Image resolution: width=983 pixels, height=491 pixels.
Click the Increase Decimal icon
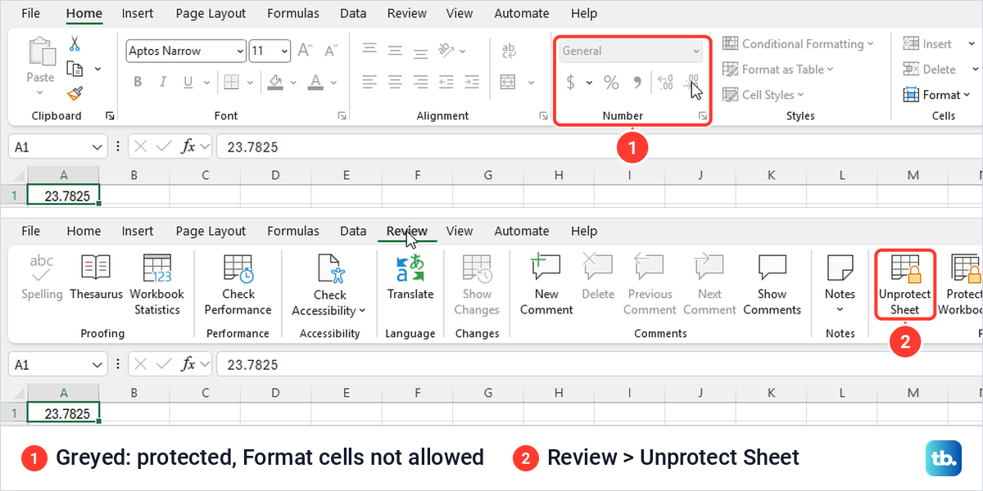point(666,82)
